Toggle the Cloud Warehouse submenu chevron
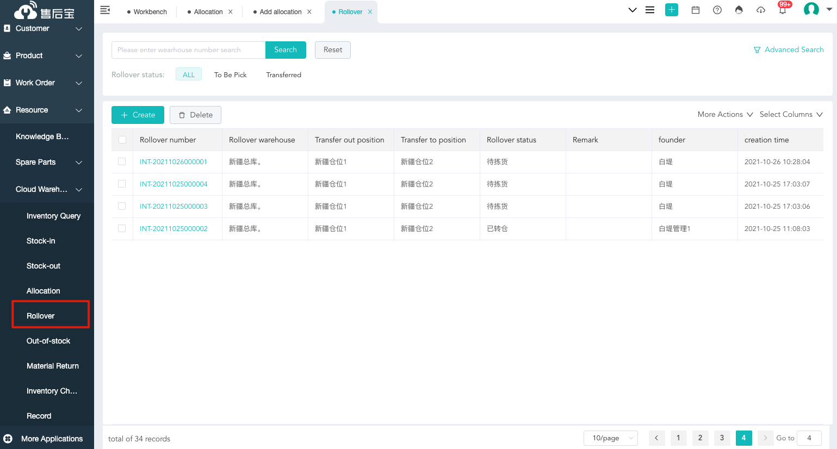Screen dimensions: 837x449 (x=79, y=190)
